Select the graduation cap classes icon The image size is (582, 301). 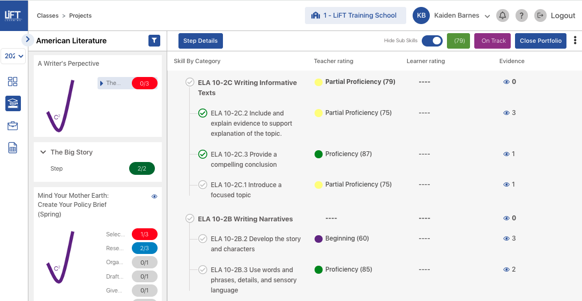point(13,103)
